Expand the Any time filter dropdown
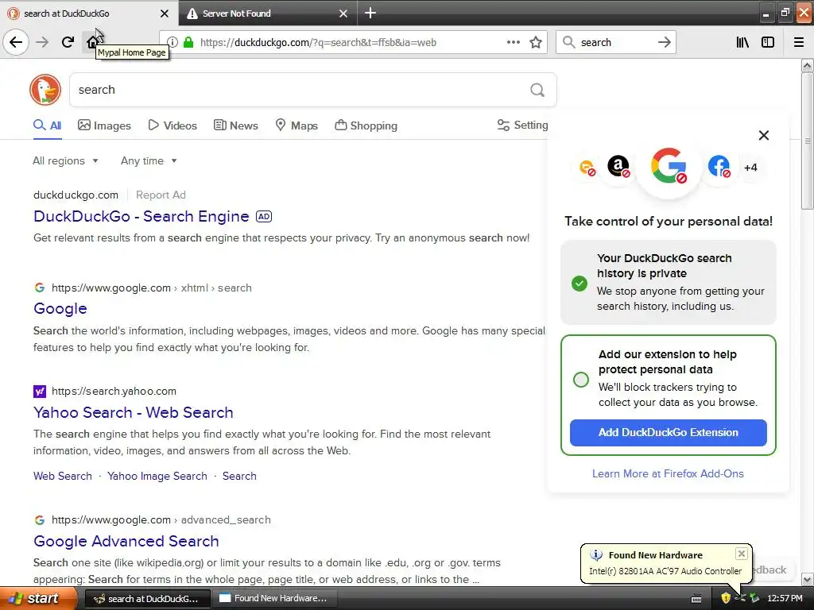This screenshot has width=814, height=610. [149, 160]
